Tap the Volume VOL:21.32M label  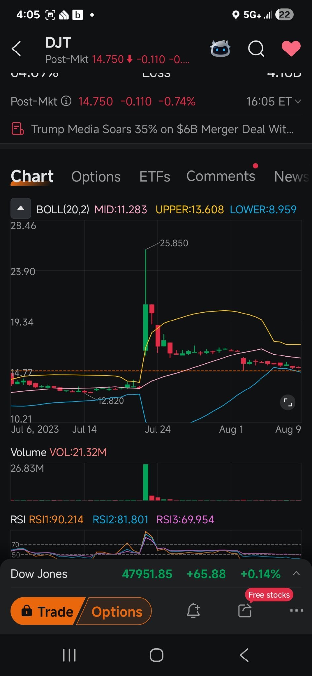(x=58, y=452)
